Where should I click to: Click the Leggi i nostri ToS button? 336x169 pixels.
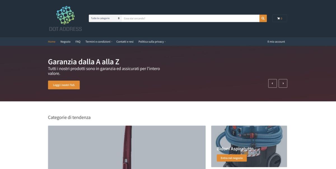pyautogui.click(x=64, y=85)
